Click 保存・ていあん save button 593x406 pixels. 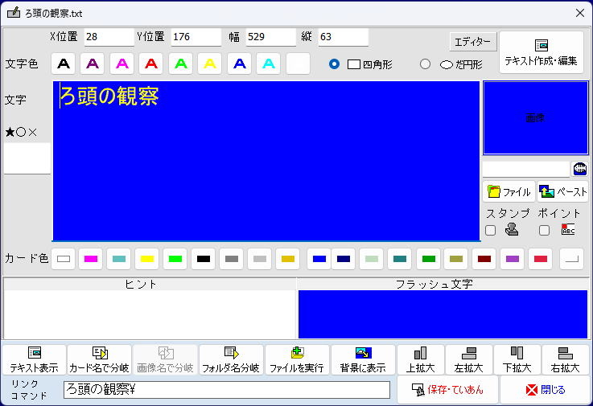pos(447,390)
